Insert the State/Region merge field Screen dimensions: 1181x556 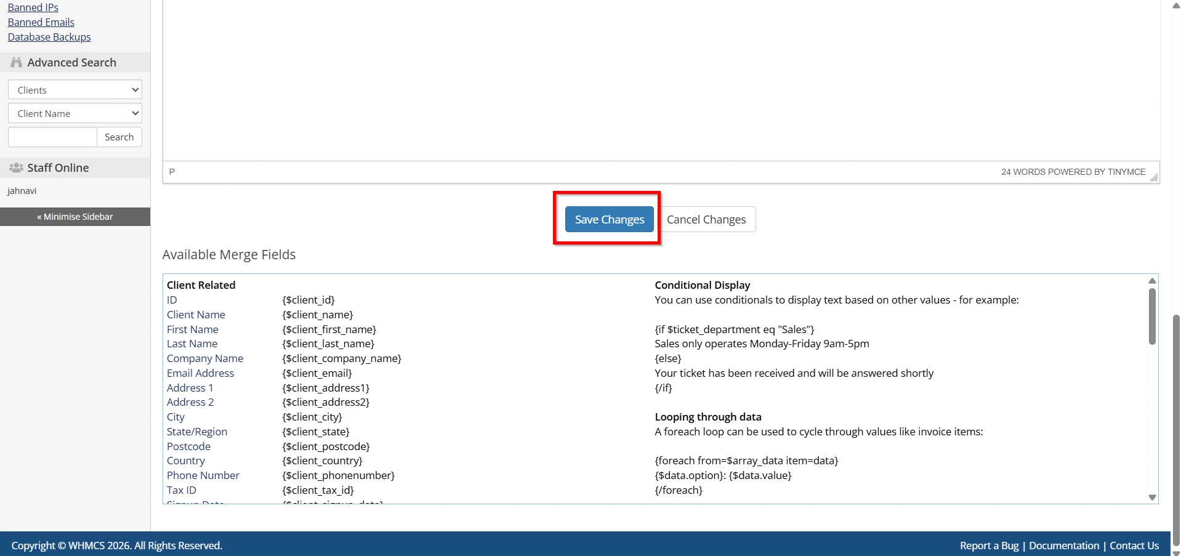[197, 432]
